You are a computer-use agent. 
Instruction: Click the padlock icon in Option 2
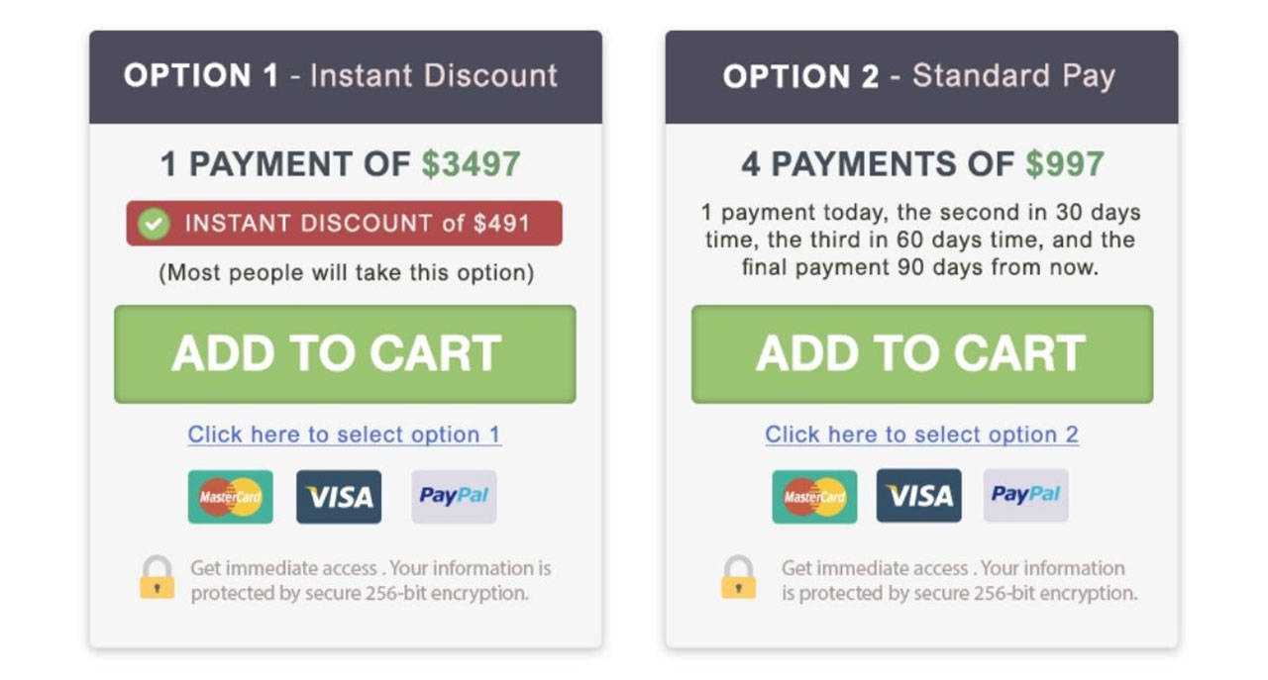click(x=738, y=577)
